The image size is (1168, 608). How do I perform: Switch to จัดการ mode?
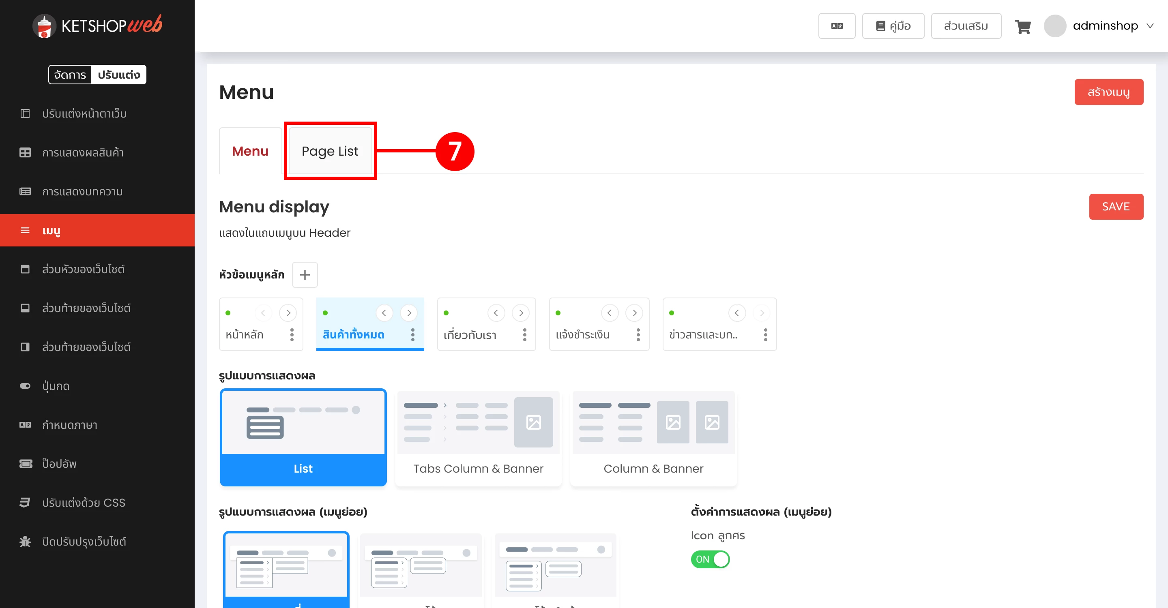click(x=70, y=75)
